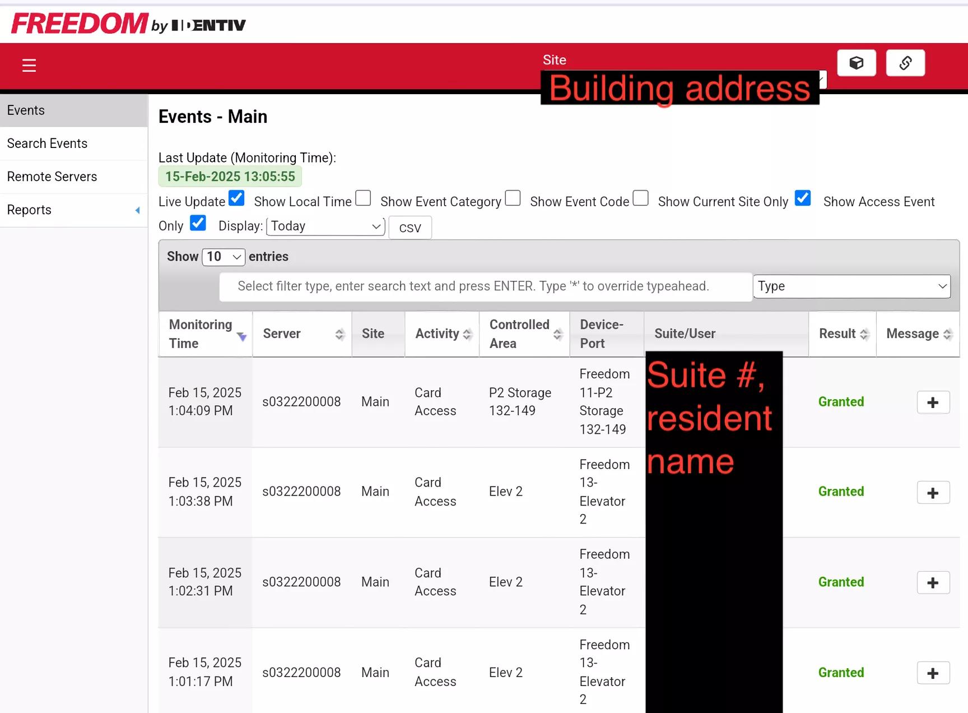
Task: Sort the table by Result column
Action: tap(864, 335)
